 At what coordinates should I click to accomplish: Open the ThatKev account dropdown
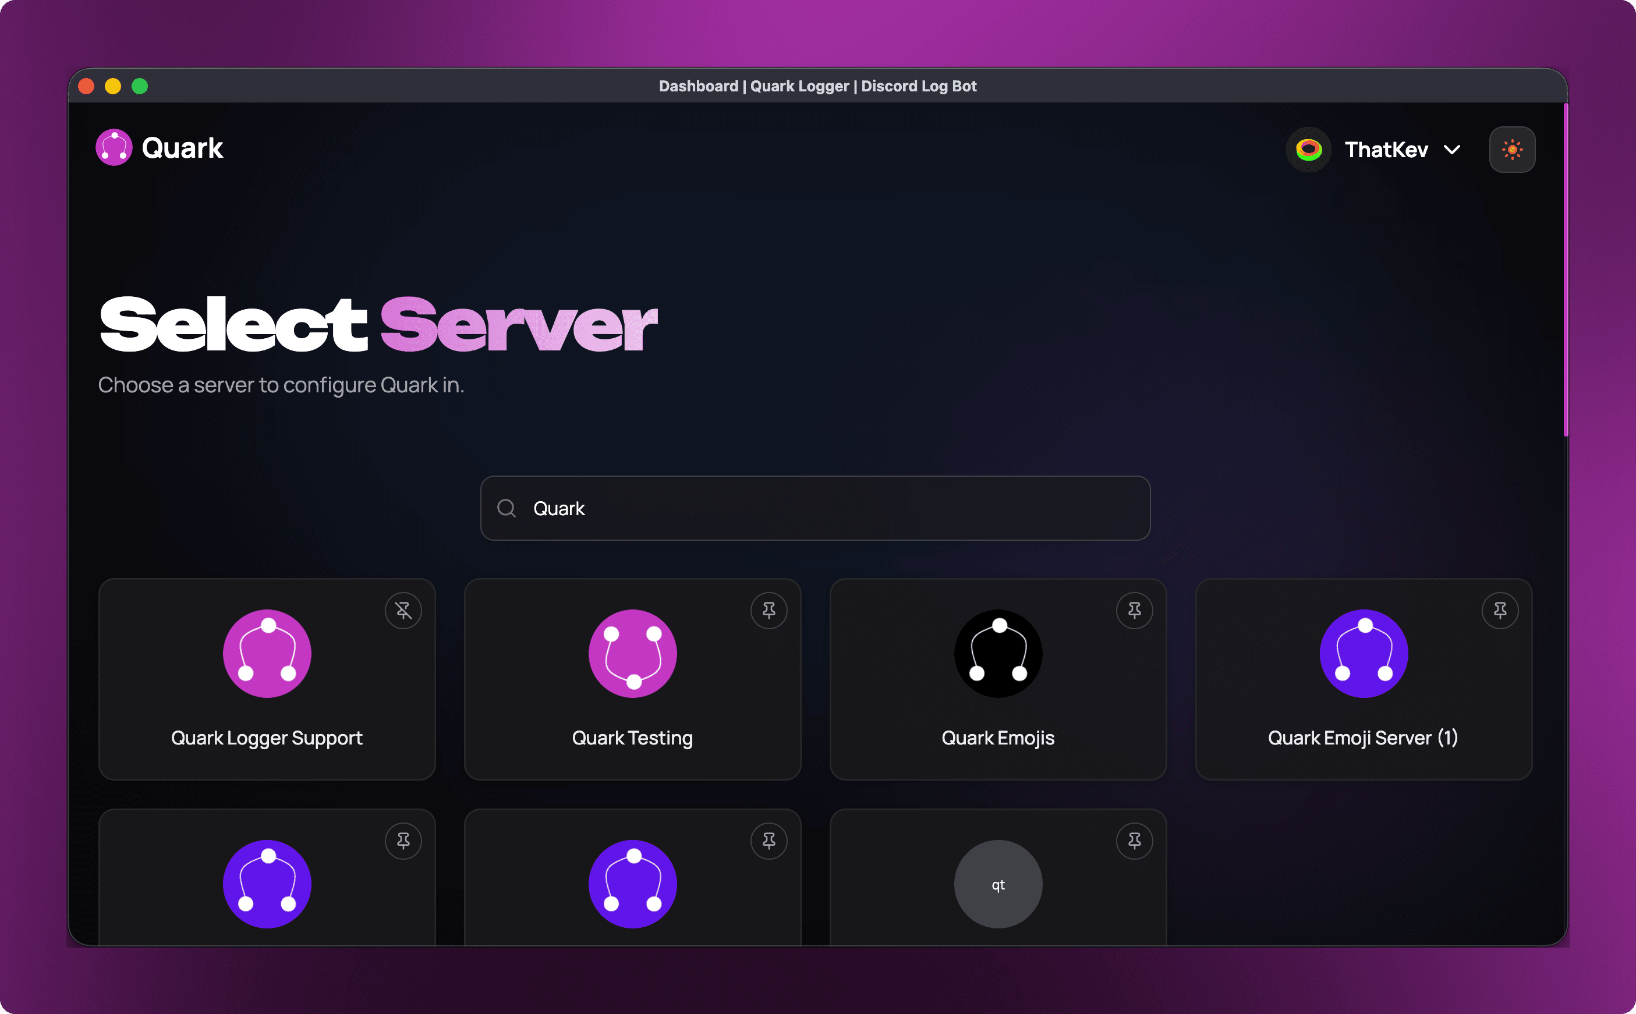tap(1451, 149)
